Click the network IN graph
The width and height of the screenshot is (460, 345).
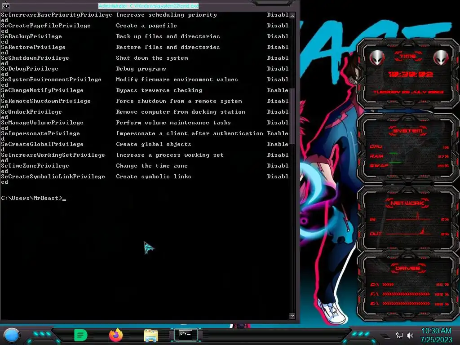pos(408,217)
